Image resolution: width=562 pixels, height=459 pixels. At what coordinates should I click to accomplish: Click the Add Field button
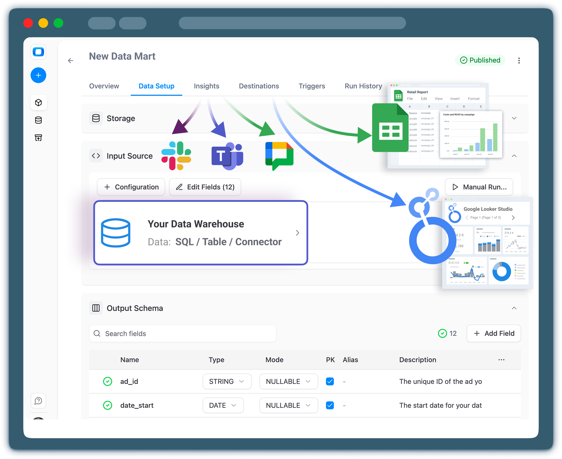494,333
